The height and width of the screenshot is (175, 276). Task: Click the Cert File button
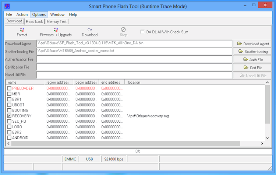(253, 67)
